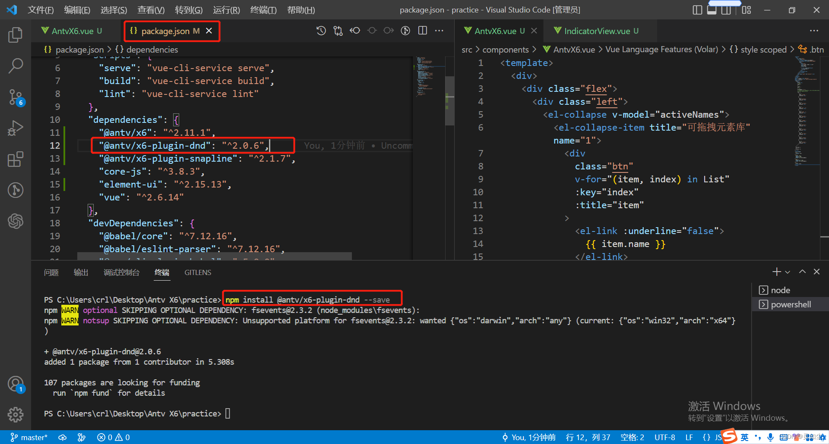Open the Extensions view
The width and height of the screenshot is (829, 444).
click(16, 159)
